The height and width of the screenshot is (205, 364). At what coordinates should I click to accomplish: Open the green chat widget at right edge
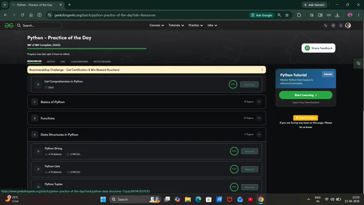coord(359,63)
